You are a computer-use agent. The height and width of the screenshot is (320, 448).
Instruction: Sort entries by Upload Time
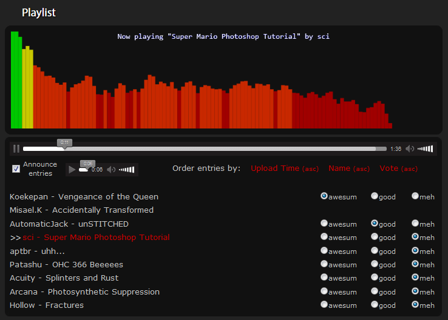coord(285,168)
